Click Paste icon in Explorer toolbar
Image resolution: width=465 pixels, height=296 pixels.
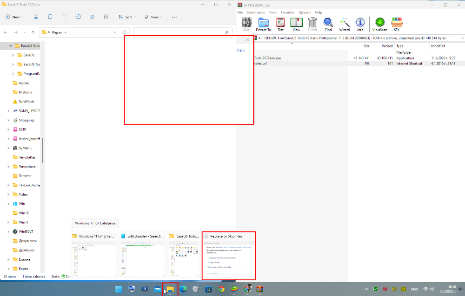pos(64,17)
